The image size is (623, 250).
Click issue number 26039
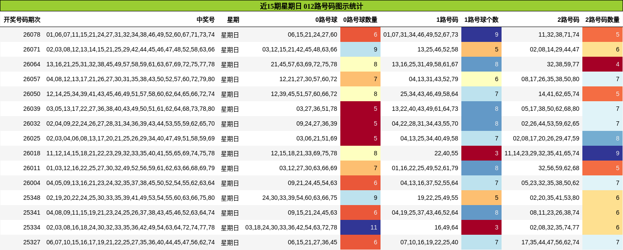(31, 109)
